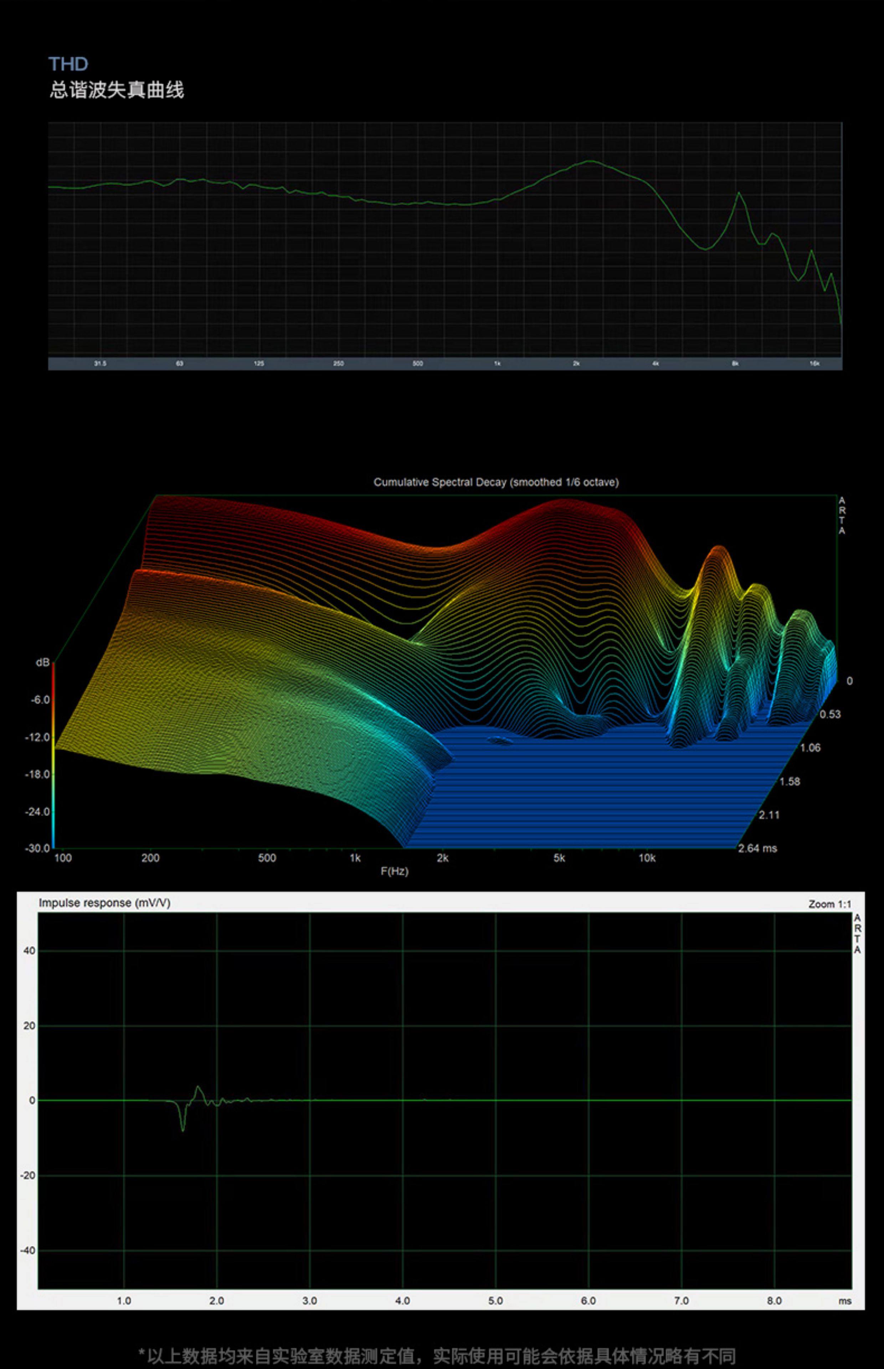Click the 1k label on THD frequency axis
This screenshot has width=884, height=1369.
click(497, 363)
